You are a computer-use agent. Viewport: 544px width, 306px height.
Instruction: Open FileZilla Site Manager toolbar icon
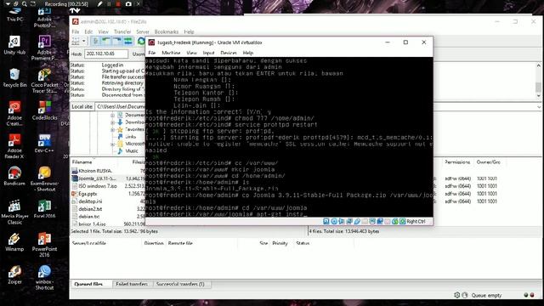point(76,42)
